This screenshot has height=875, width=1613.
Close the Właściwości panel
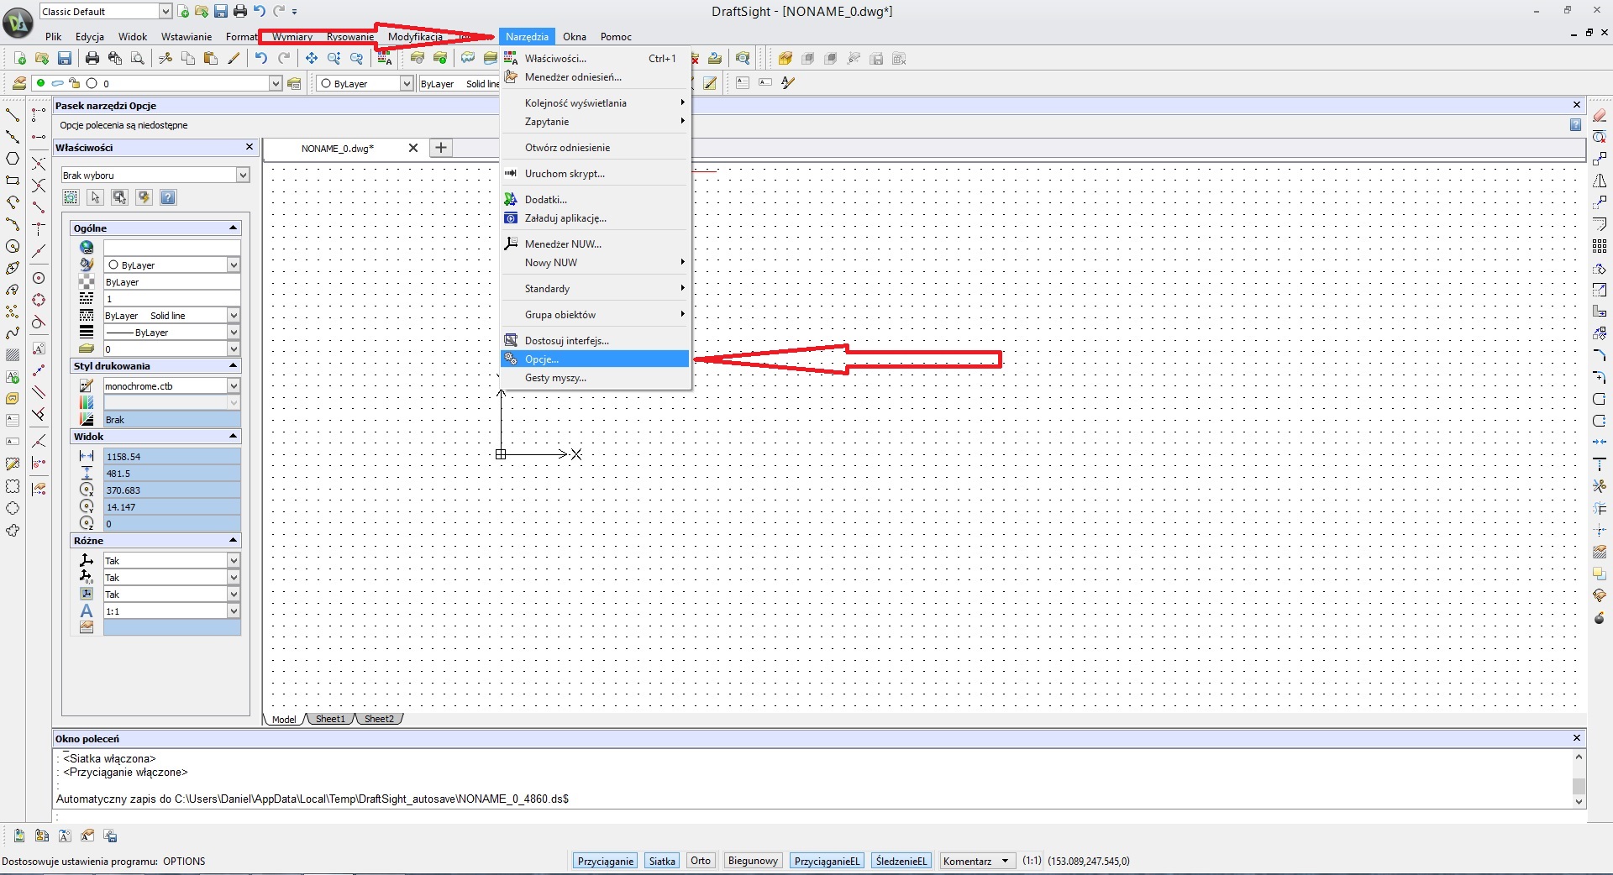[x=249, y=147]
